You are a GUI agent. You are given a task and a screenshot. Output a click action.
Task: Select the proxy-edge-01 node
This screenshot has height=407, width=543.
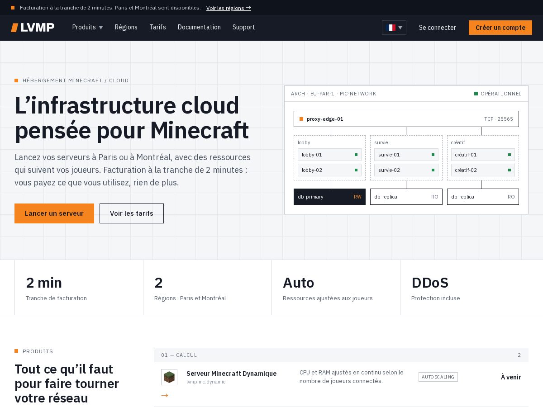click(x=406, y=119)
